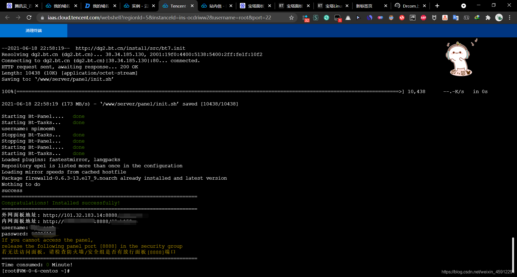Switch to the Drcom tab
The width and height of the screenshot is (517, 277).
(410, 6)
